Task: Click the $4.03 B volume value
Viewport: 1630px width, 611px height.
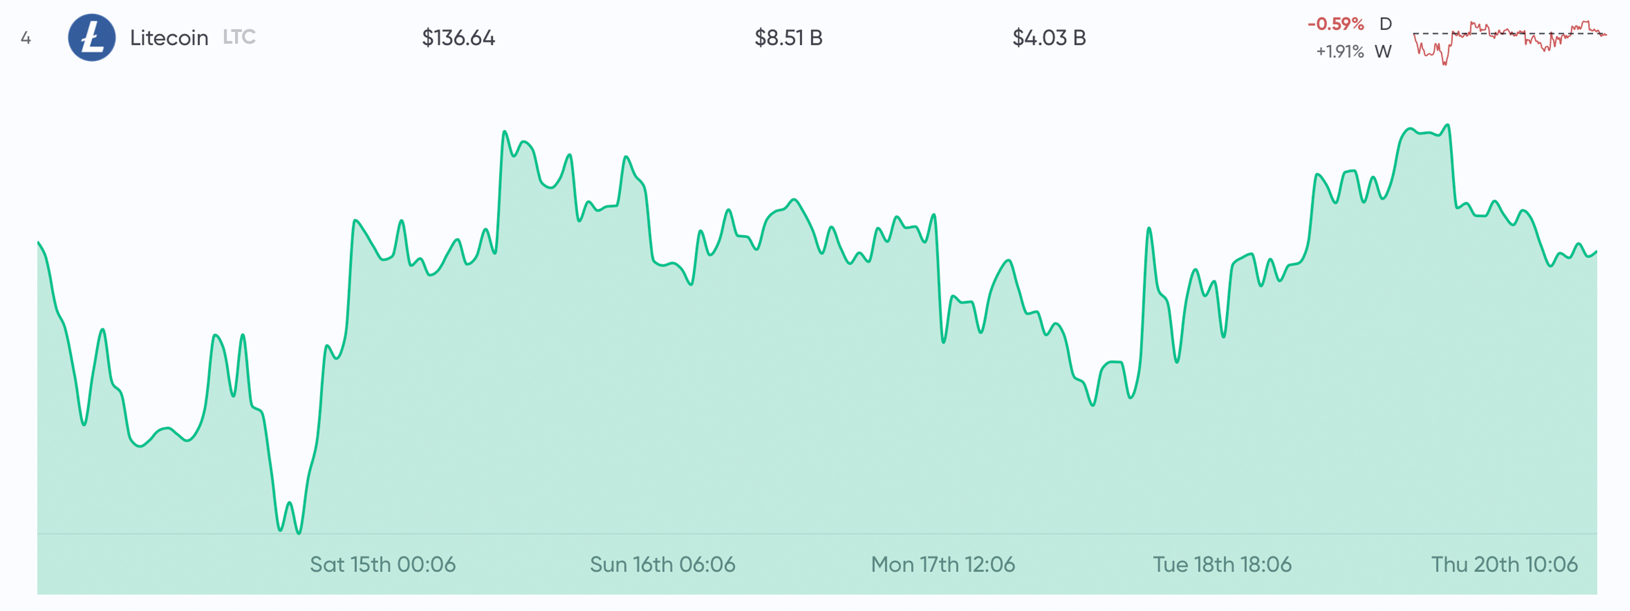Action: [x=1049, y=38]
